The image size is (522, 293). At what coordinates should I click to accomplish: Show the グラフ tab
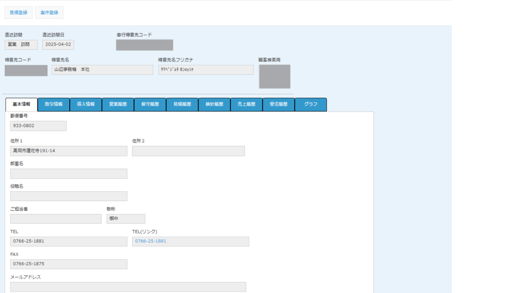tap(311, 105)
